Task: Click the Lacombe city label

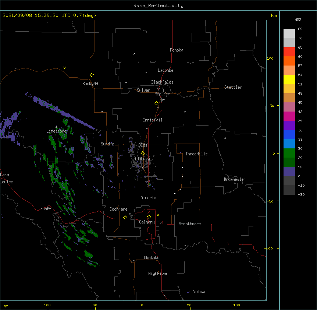Action: (165, 70)
